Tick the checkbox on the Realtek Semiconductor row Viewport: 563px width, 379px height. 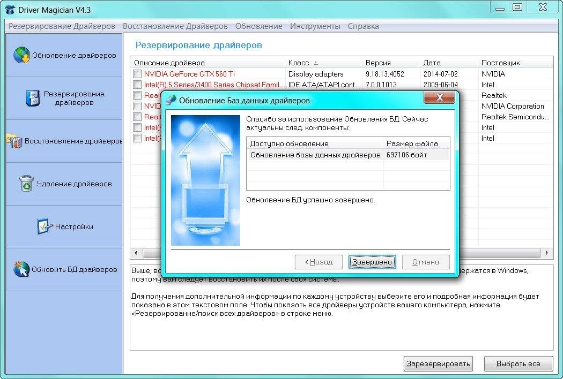[x=137, y=117]
